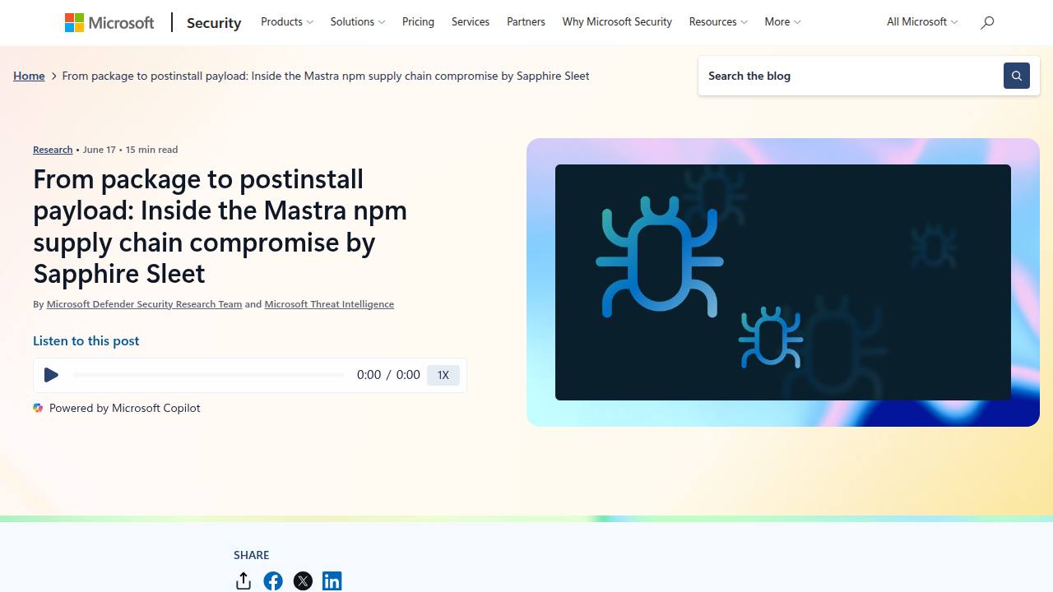Viewport: 1053px width, 592px height.
Task: Expand the More dropdown menu
Action: click(x=782, y=22)
